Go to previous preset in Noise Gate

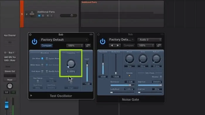click(x=112, y=45)
